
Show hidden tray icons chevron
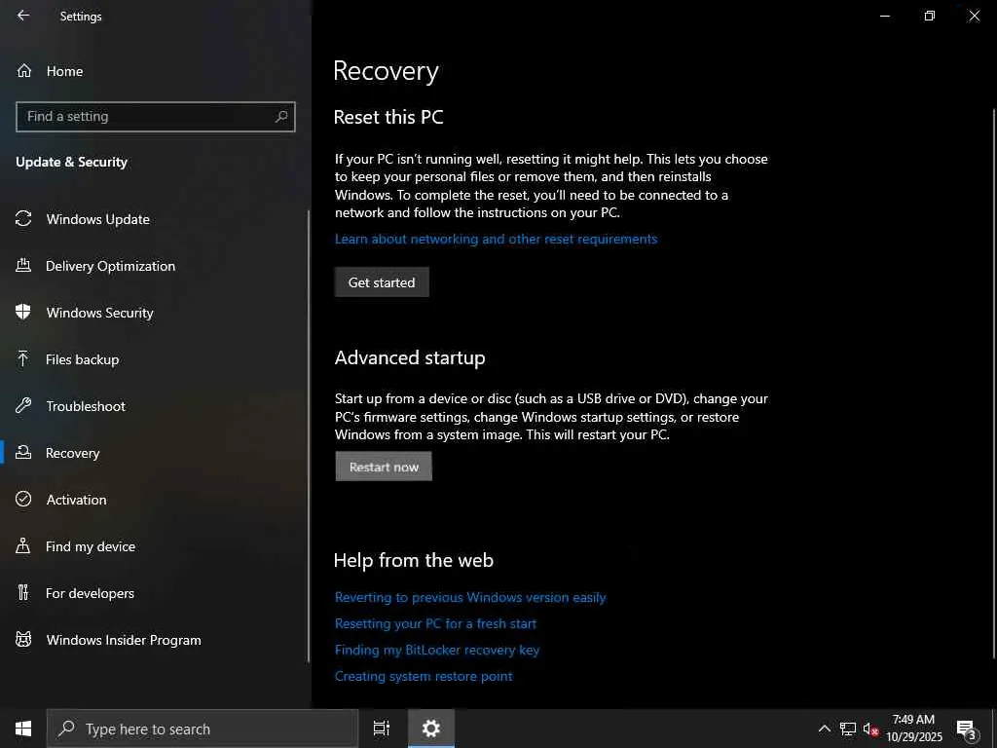pos(824,729)
